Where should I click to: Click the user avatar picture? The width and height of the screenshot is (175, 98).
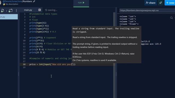click(x=1, y=3)
